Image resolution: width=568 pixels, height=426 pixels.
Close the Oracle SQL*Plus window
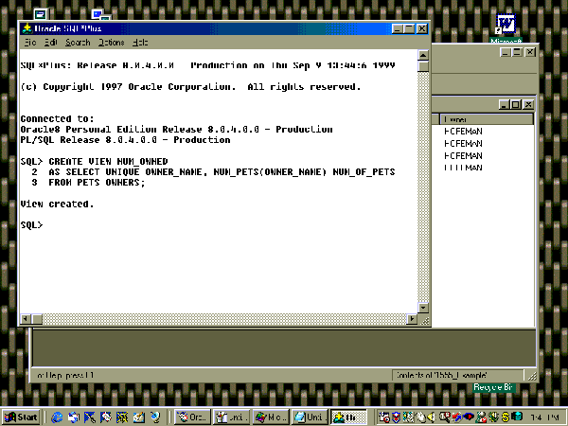point(421,28)
